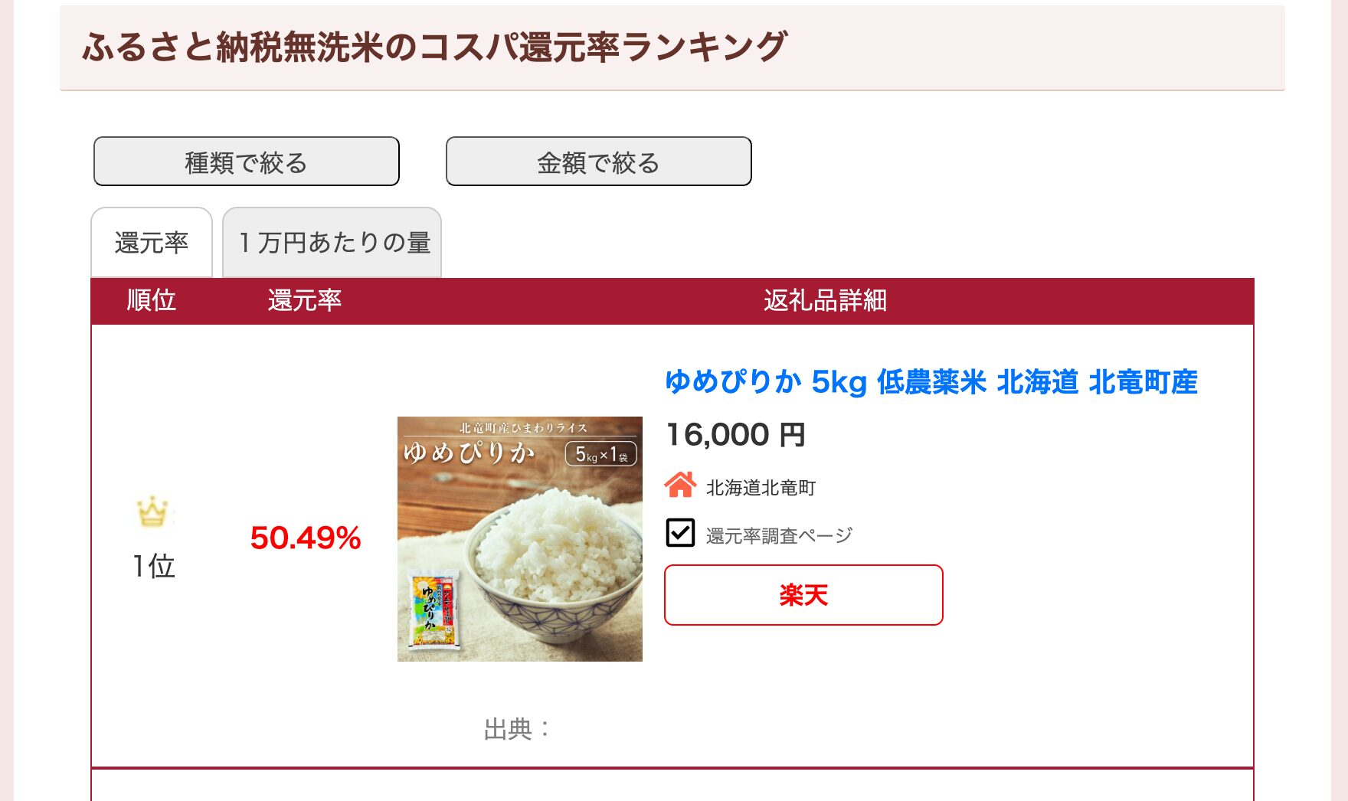1348x801 pixels.
Task: Click the 1位 rank label
Action: 153,566
